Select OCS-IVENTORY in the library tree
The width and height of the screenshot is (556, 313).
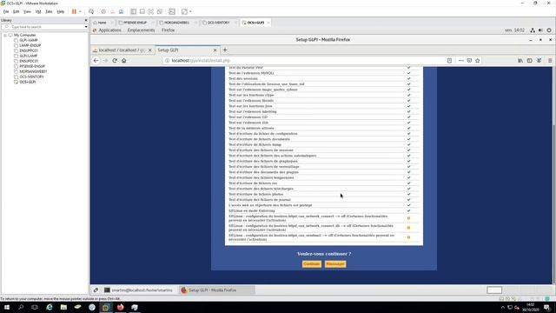pyautogui.click(x=31, y=77)
